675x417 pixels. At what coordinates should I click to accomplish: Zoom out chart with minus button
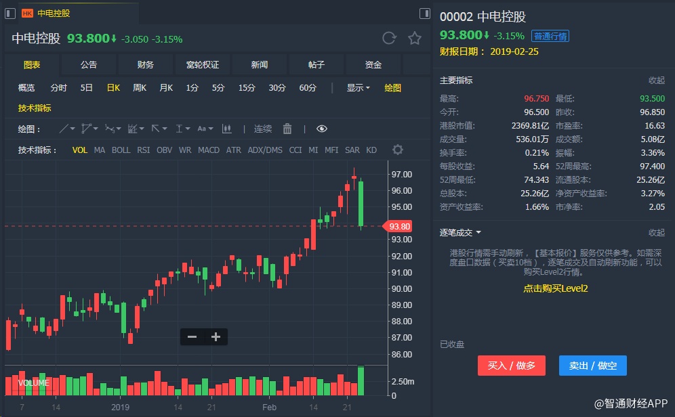[x=192, y=336]
